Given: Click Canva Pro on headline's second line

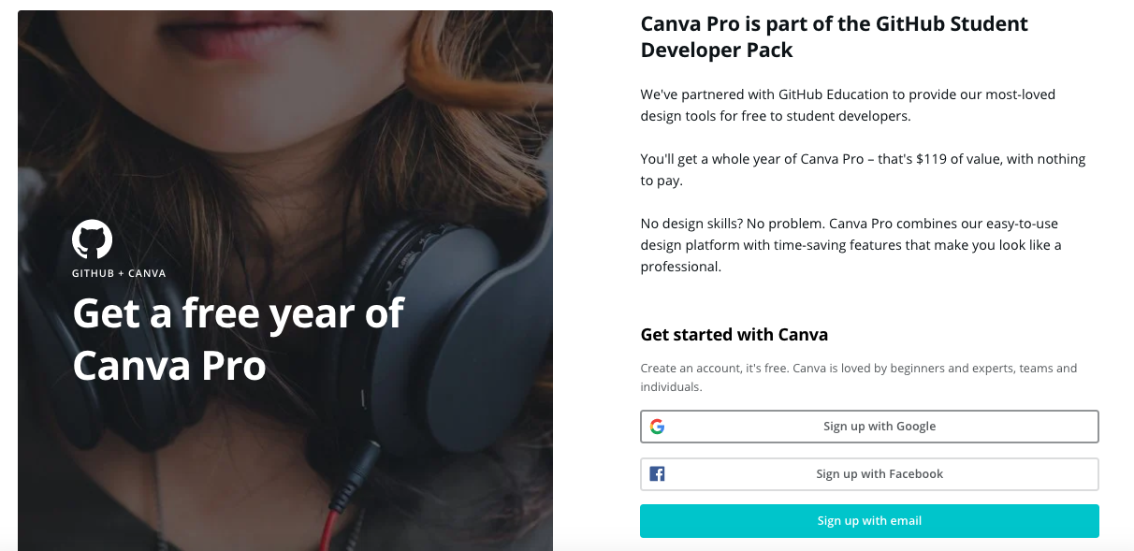Looking at the screenshot, I should 169,366.
